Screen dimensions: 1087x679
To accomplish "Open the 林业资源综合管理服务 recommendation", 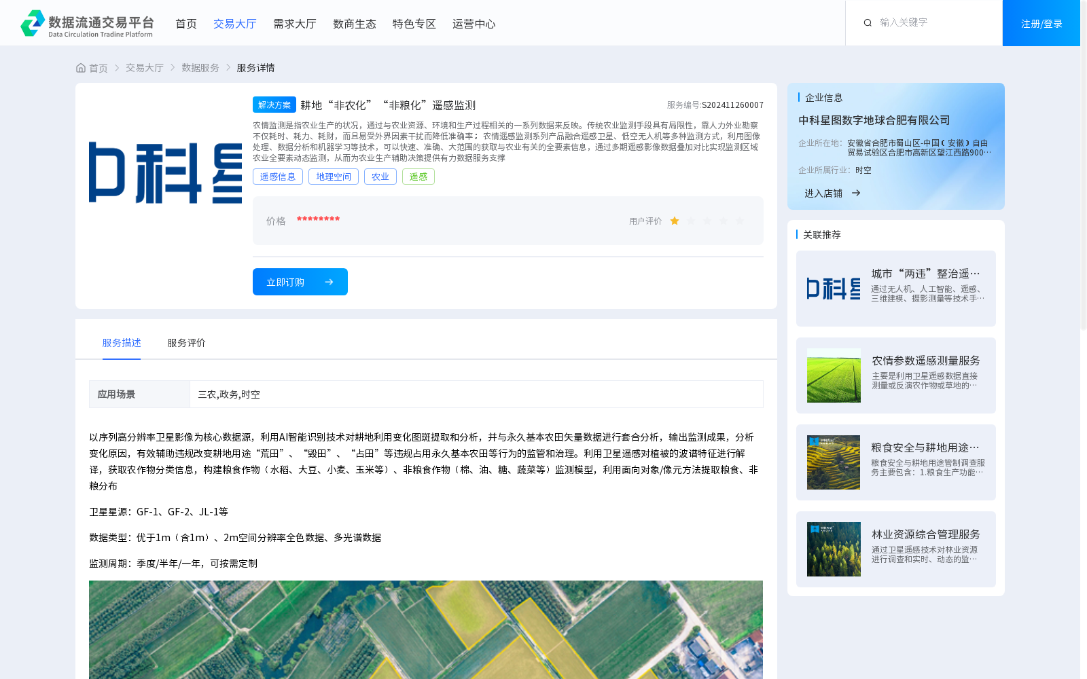I will tap(896, 549).
